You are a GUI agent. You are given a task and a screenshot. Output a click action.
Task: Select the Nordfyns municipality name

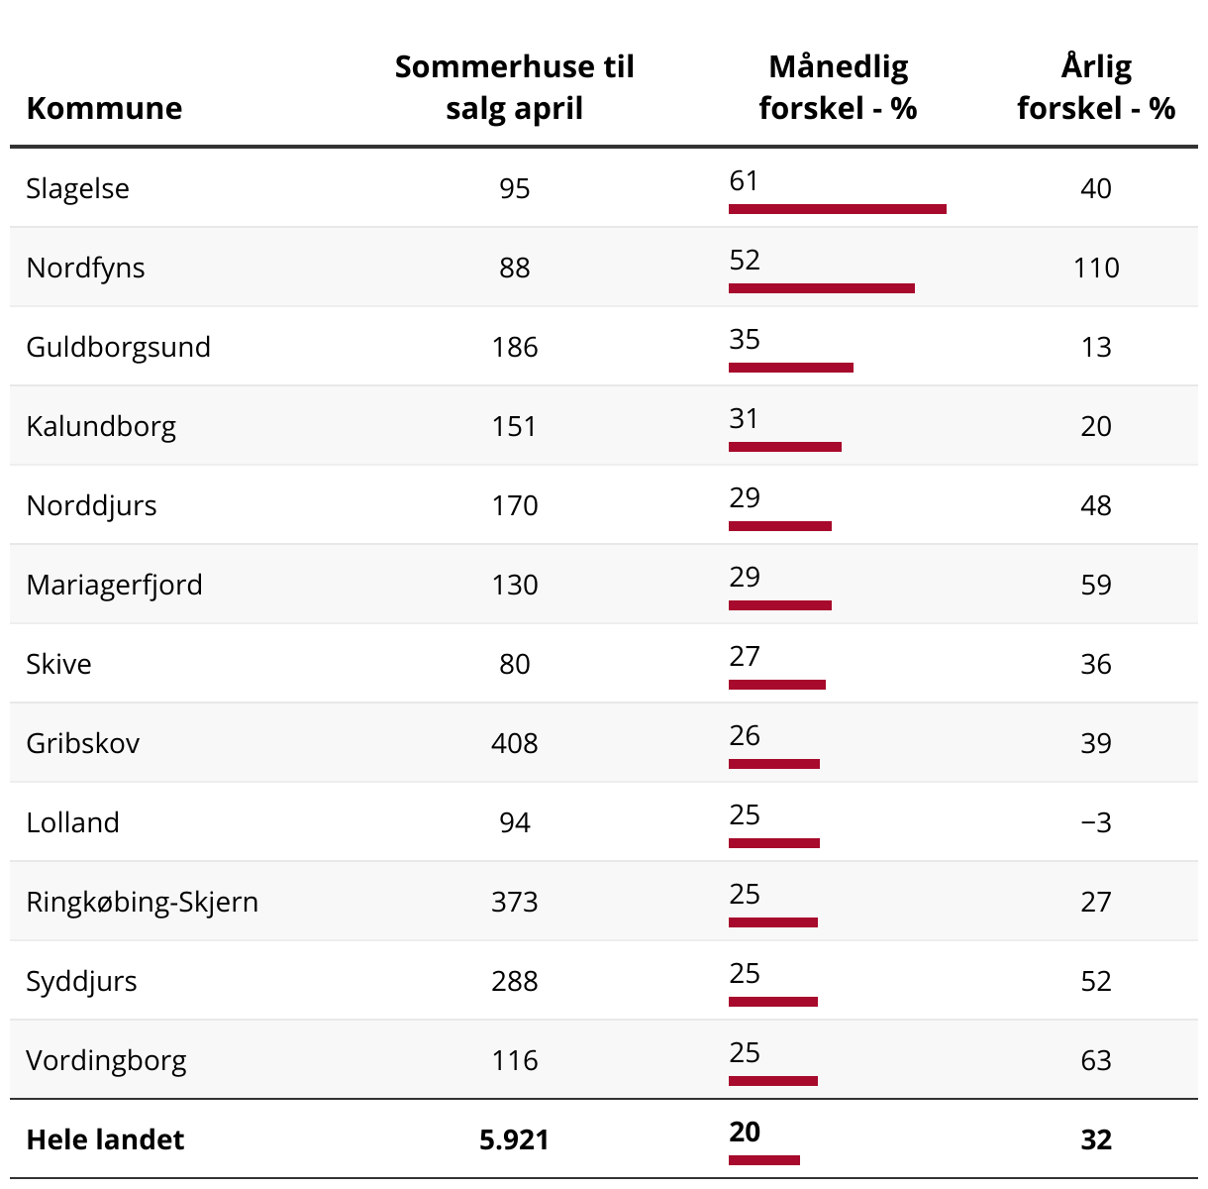[85, 268]
